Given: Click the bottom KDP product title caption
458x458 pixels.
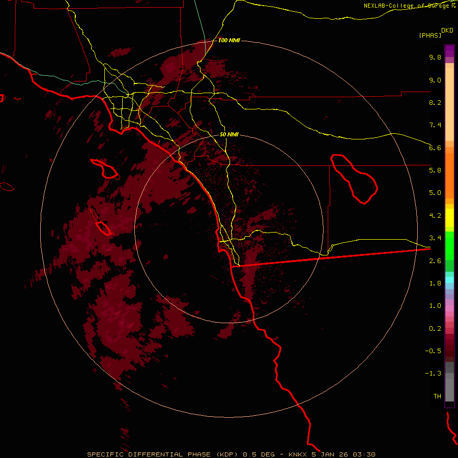Looking at the screenshot, I should coord(231,454).
